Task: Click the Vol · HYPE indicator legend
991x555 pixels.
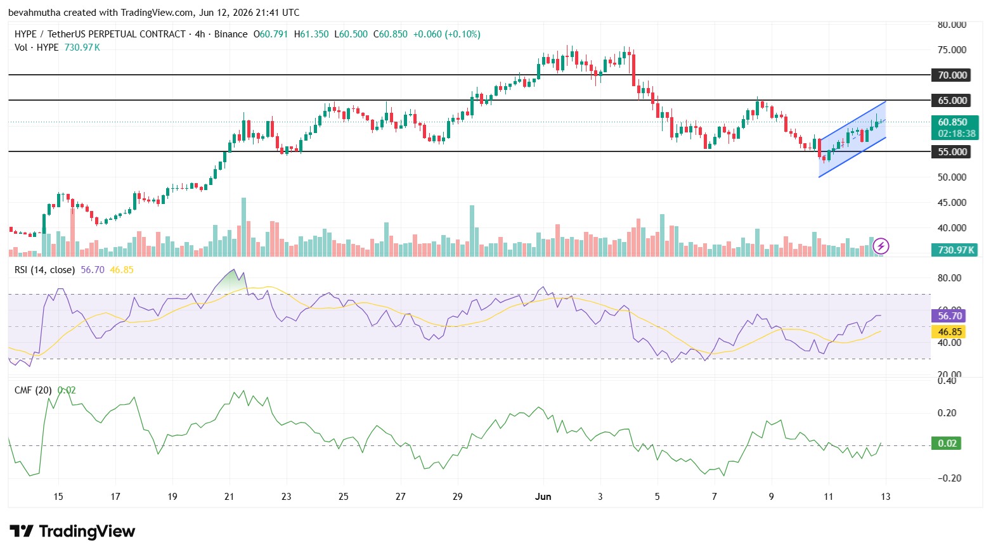Action: 37,48
